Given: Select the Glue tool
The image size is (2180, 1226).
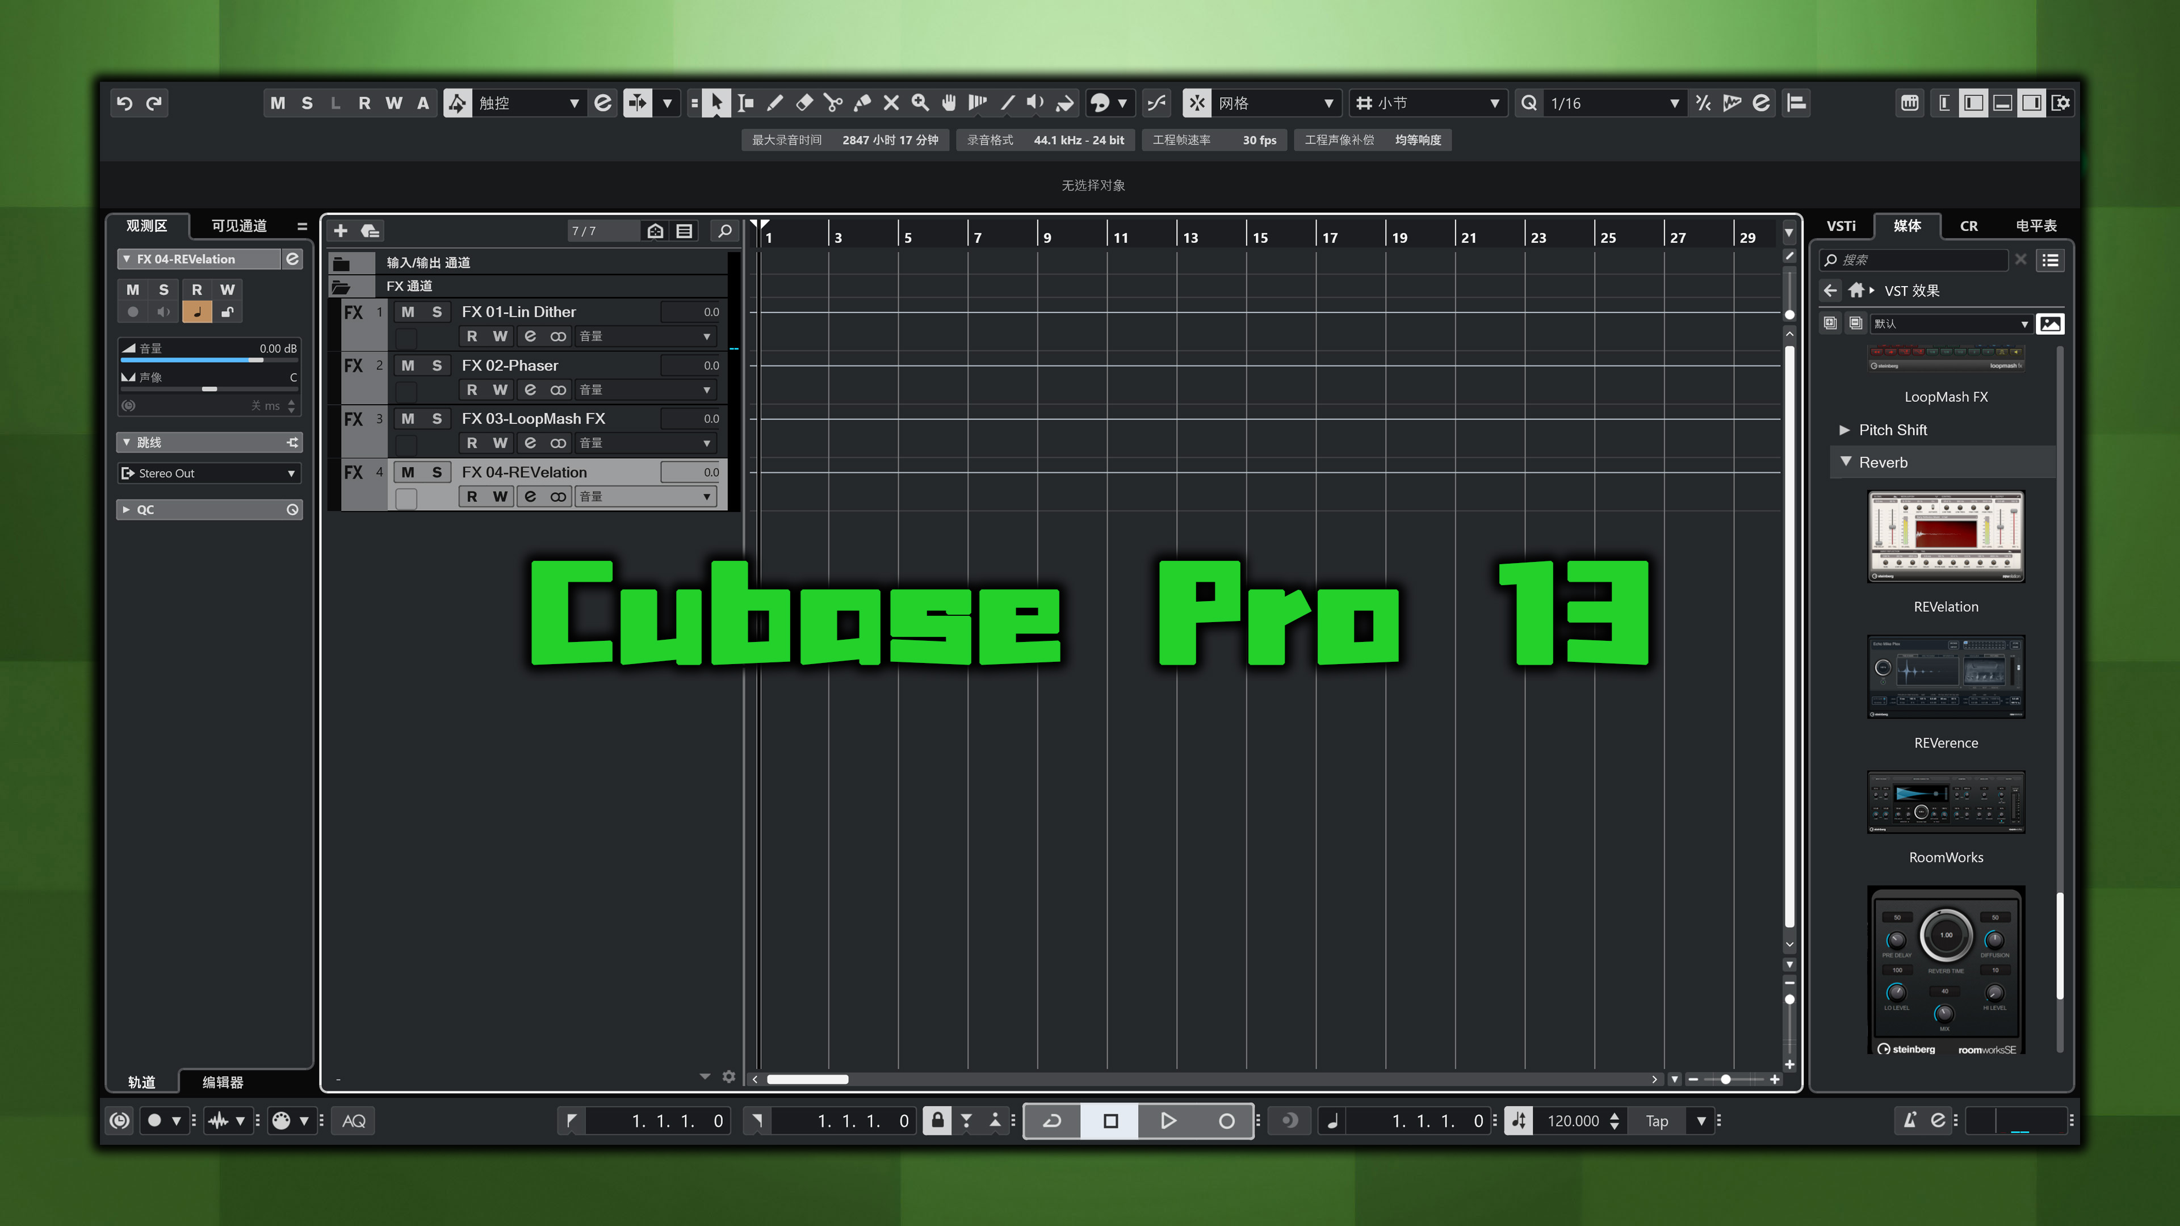Looking at the screenshot, I should pos(862,103).
